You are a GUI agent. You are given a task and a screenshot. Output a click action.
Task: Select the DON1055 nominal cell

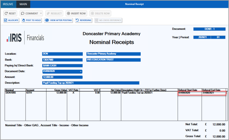pos(15,93)
